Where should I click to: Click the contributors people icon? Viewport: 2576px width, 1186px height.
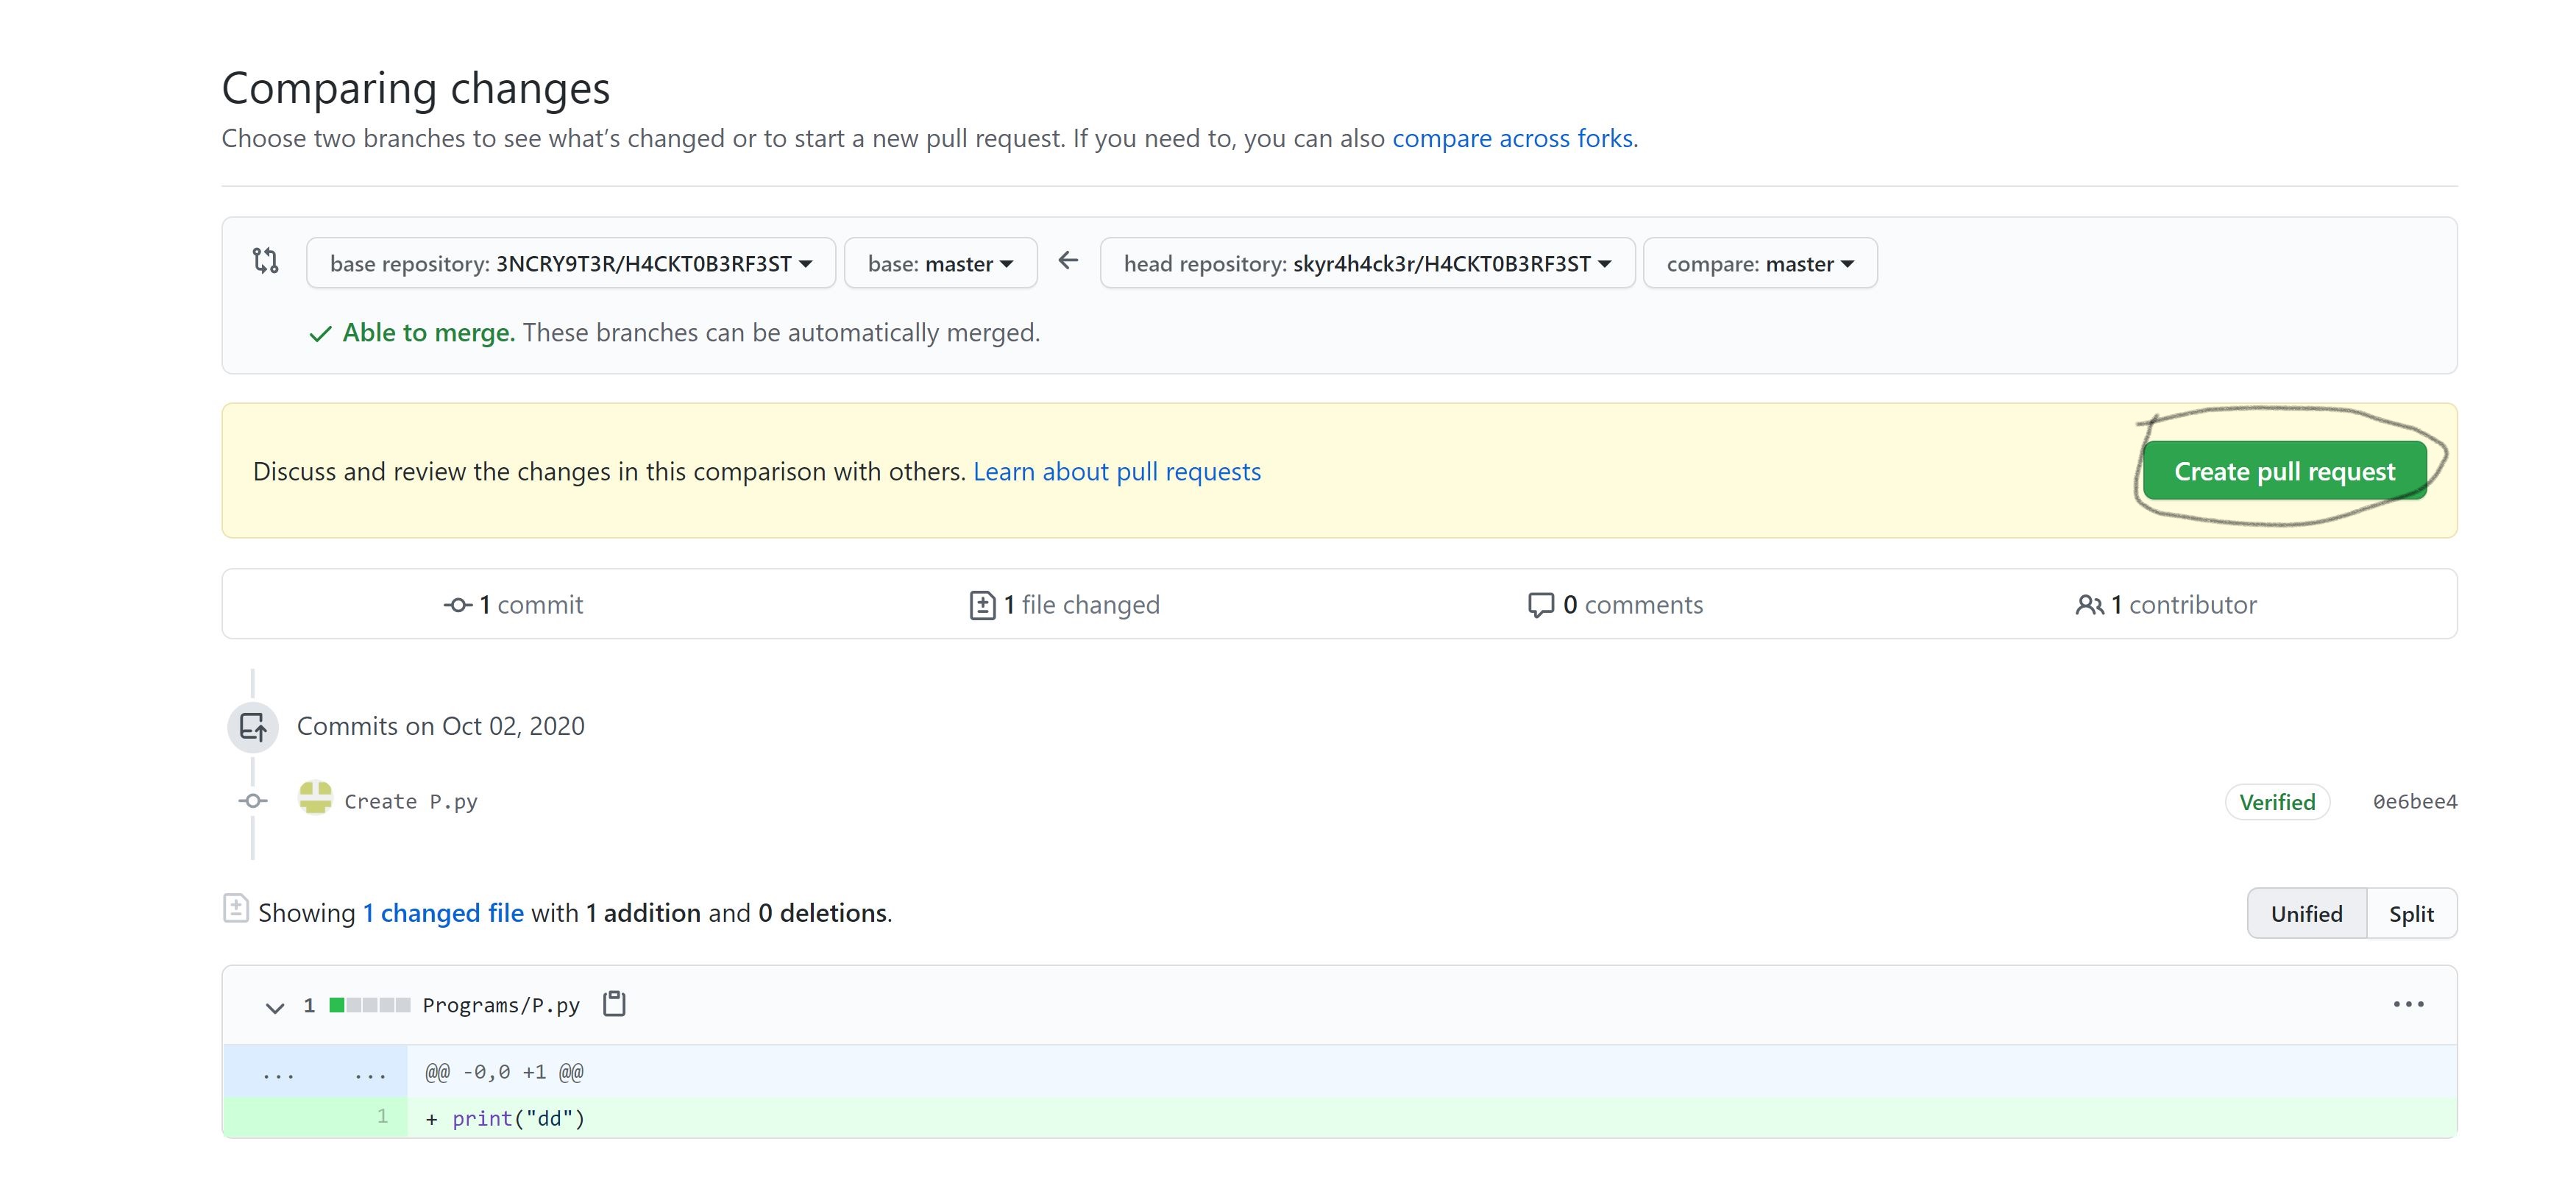coord(2089,605)
